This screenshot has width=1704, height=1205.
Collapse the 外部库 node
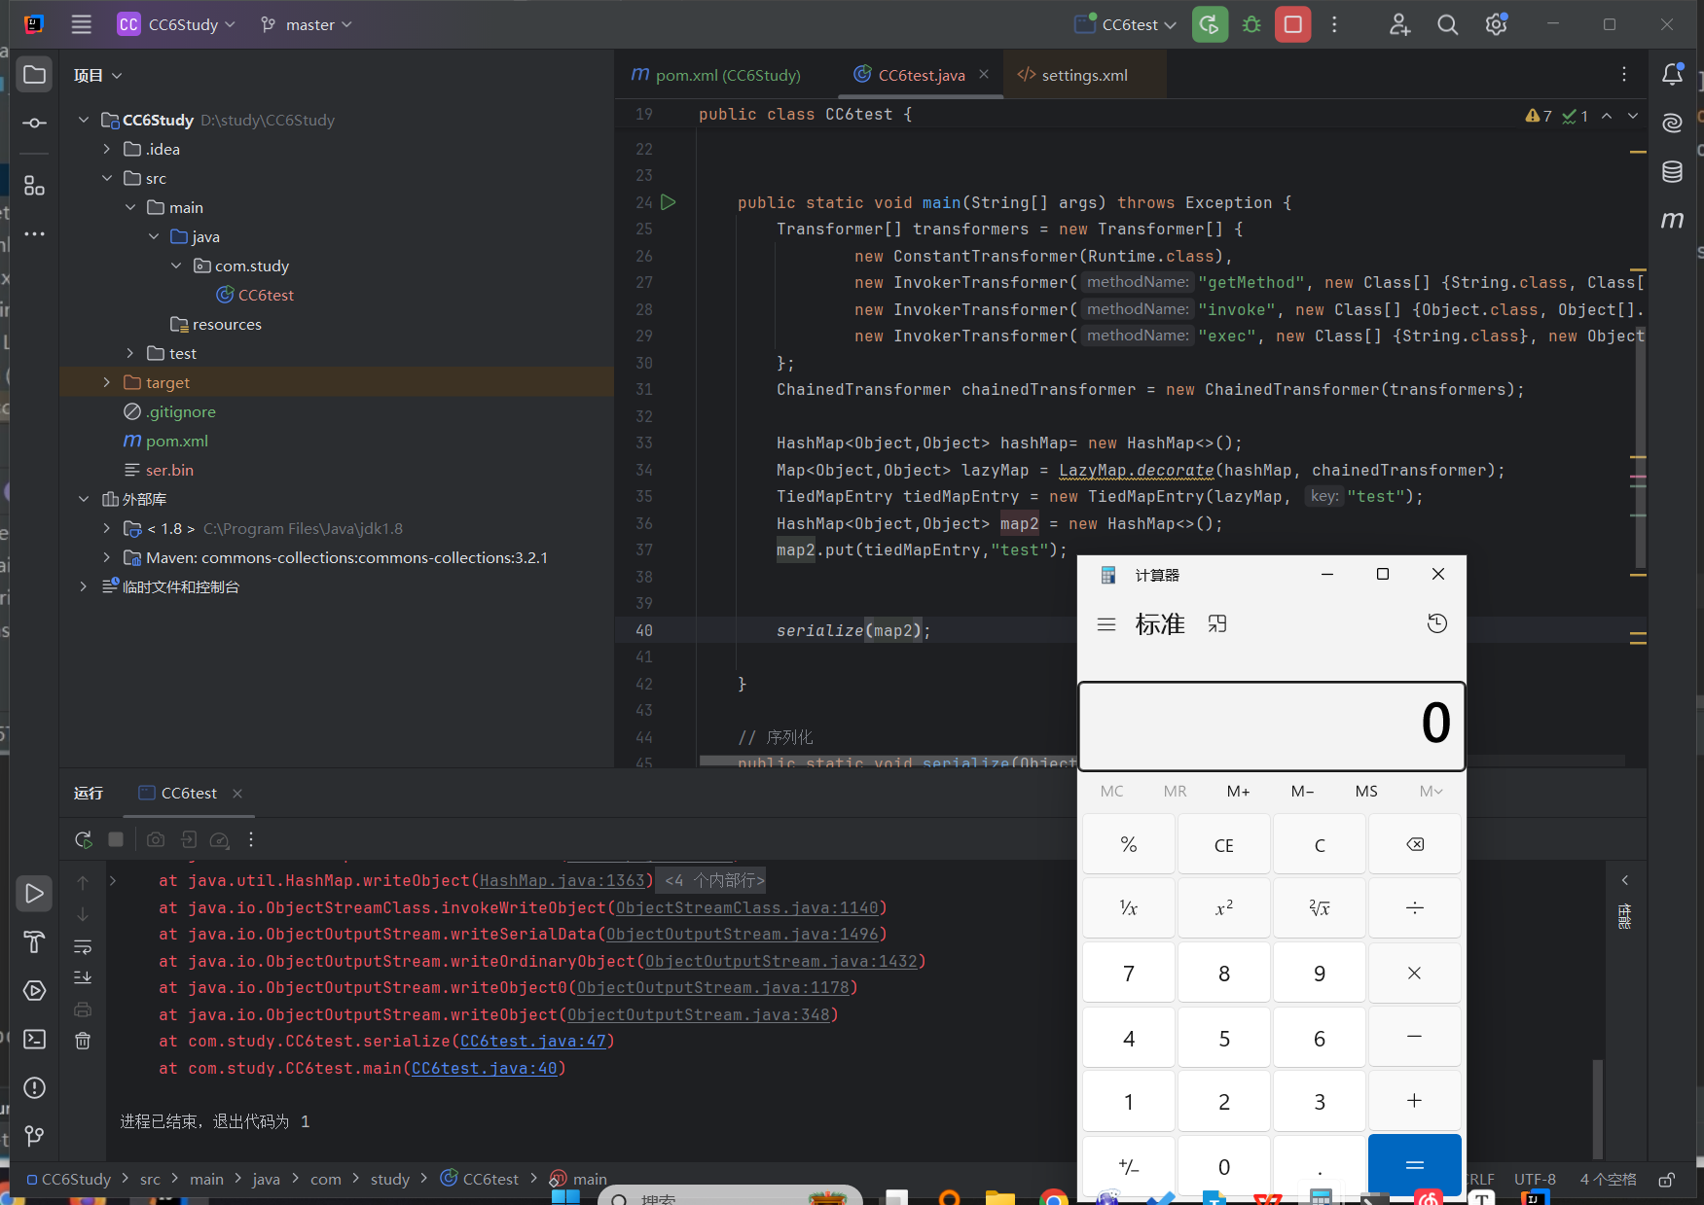[84, 499]
